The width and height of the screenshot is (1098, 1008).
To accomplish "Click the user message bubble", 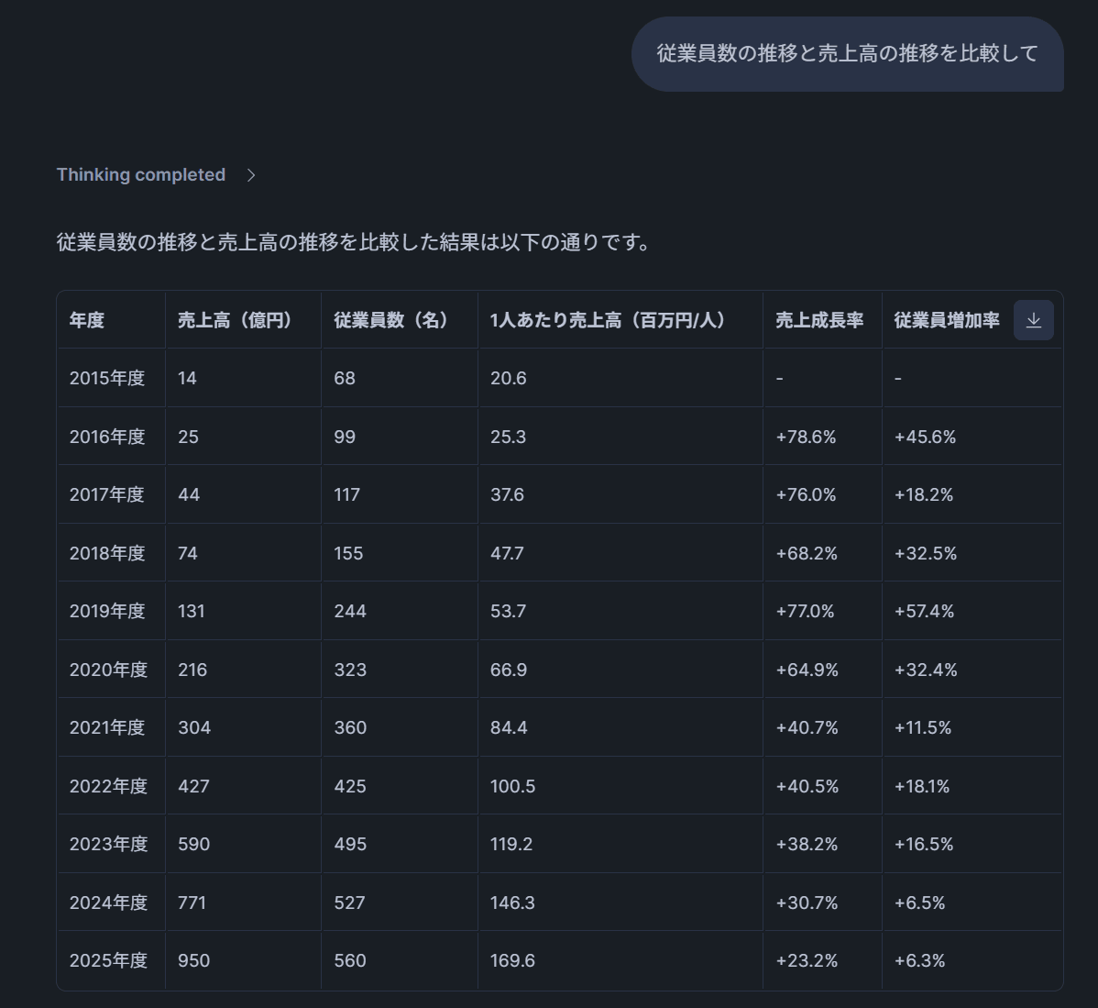I will pos(847,54).
